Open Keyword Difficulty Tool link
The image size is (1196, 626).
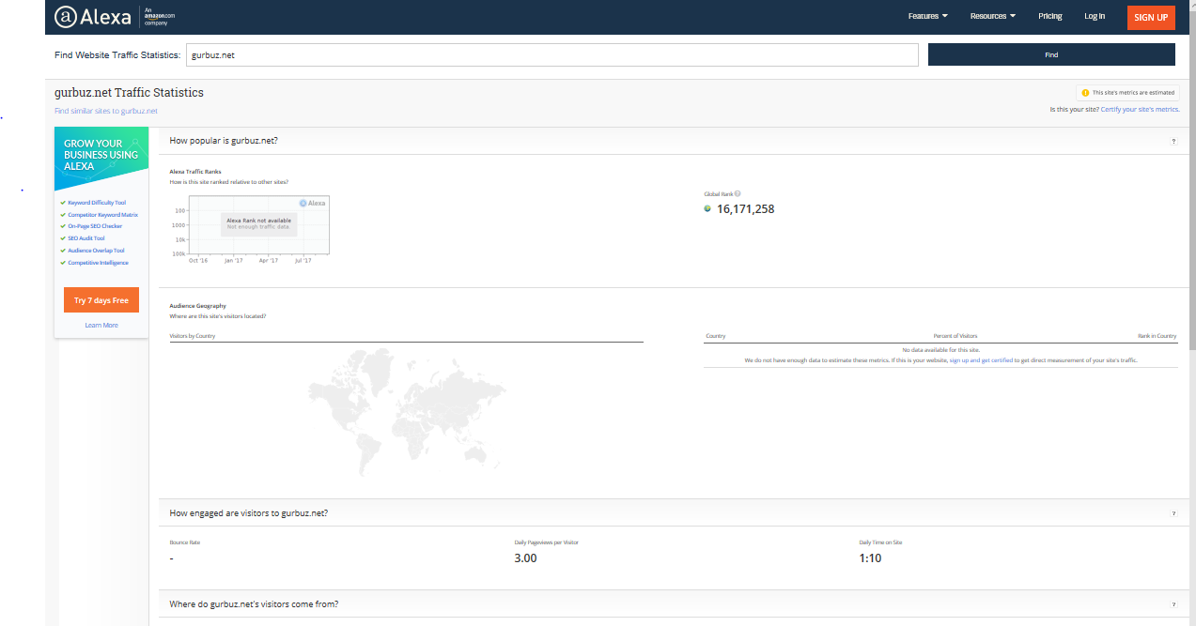[x=96, y=203]
